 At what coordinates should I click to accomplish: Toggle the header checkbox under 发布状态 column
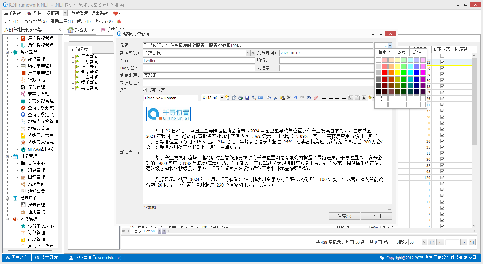point(442,56)
